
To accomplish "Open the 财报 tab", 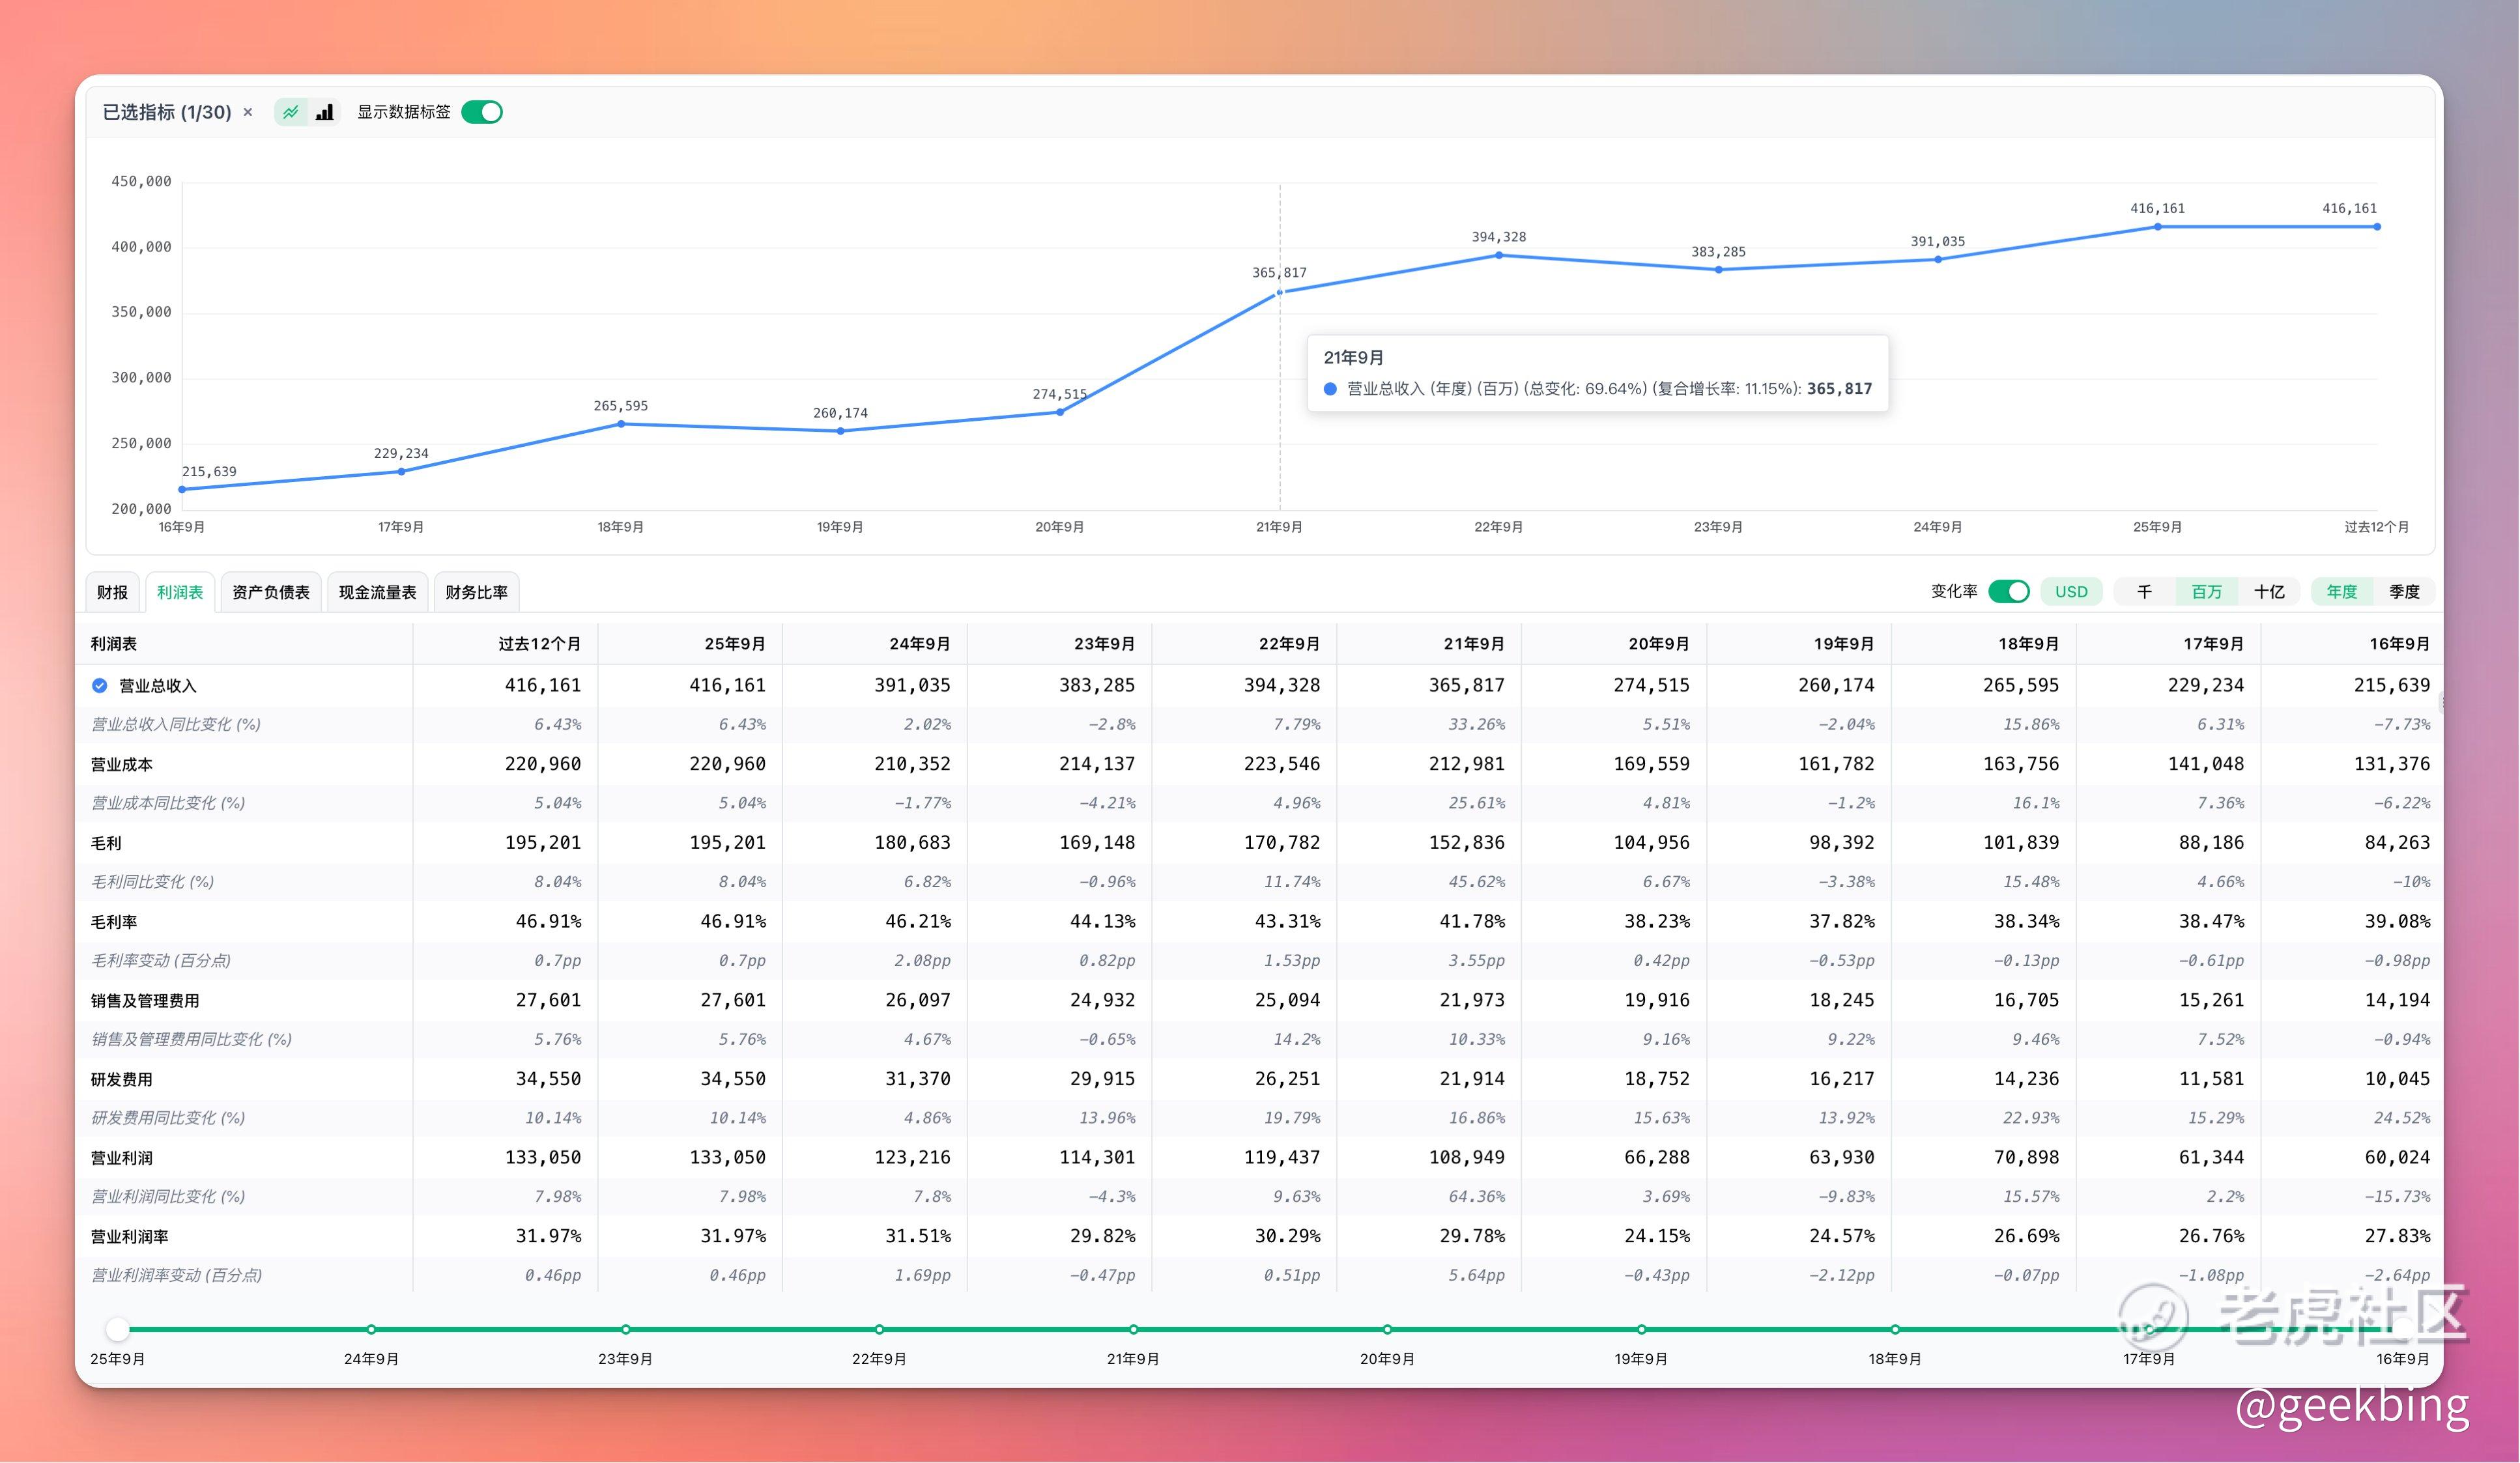I will (112, 592).
